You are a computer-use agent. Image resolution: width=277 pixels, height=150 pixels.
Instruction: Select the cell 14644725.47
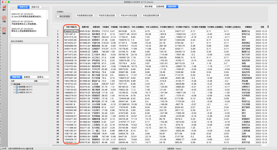tap(71, 31)
